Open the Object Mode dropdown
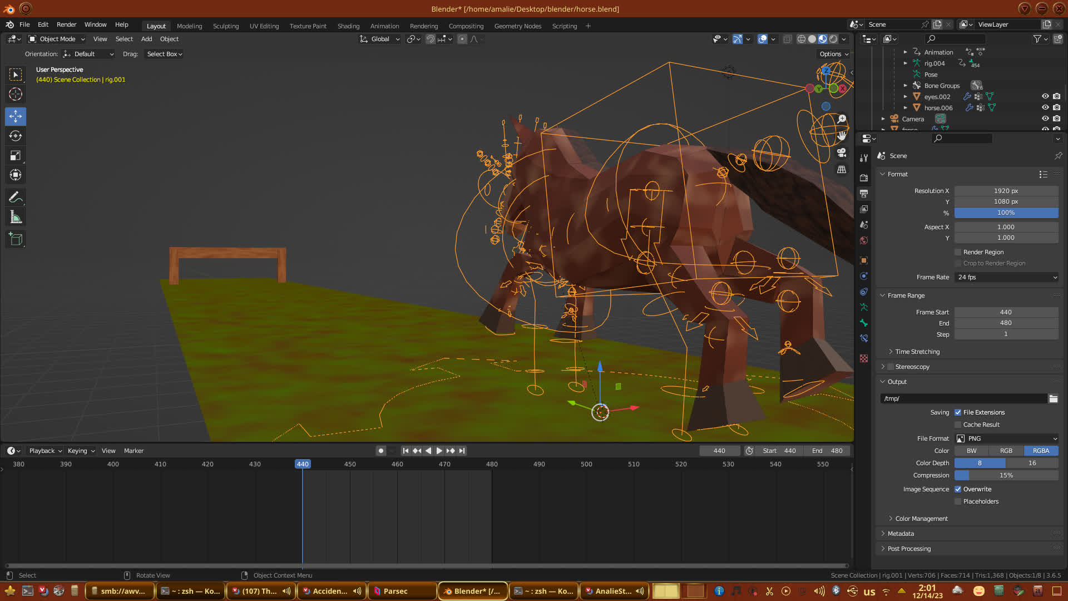The height and width of the screenshot is (601, 1068). (x=57, y=39)
